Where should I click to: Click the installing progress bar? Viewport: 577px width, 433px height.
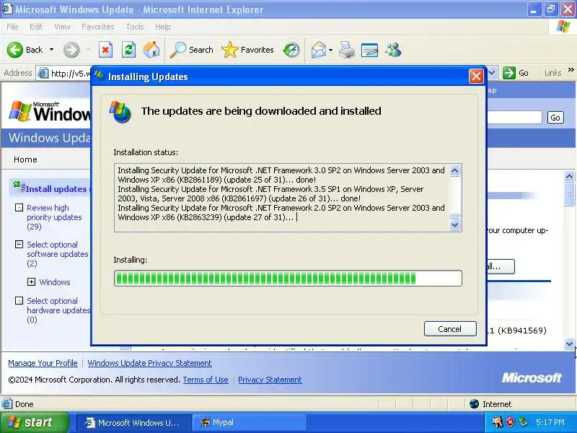pos(288,278)
